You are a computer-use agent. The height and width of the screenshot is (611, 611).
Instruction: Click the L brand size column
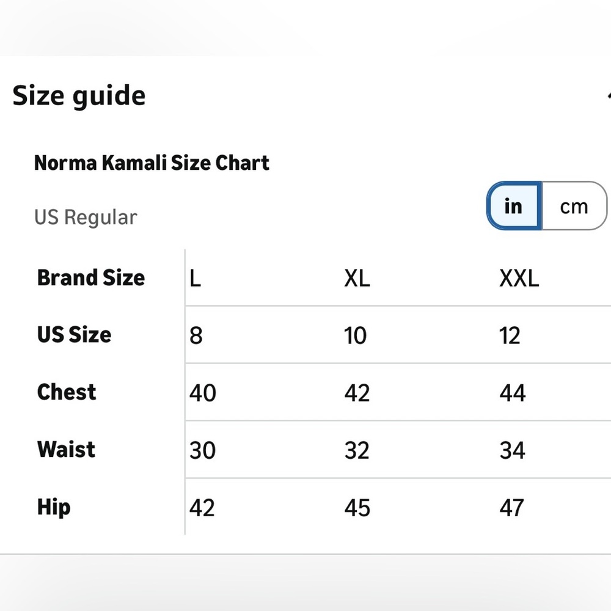pos(196,278)
